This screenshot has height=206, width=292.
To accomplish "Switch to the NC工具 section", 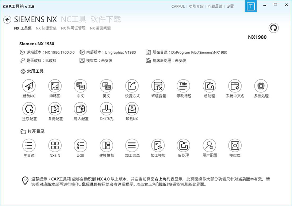I will (x=73, y=19).
